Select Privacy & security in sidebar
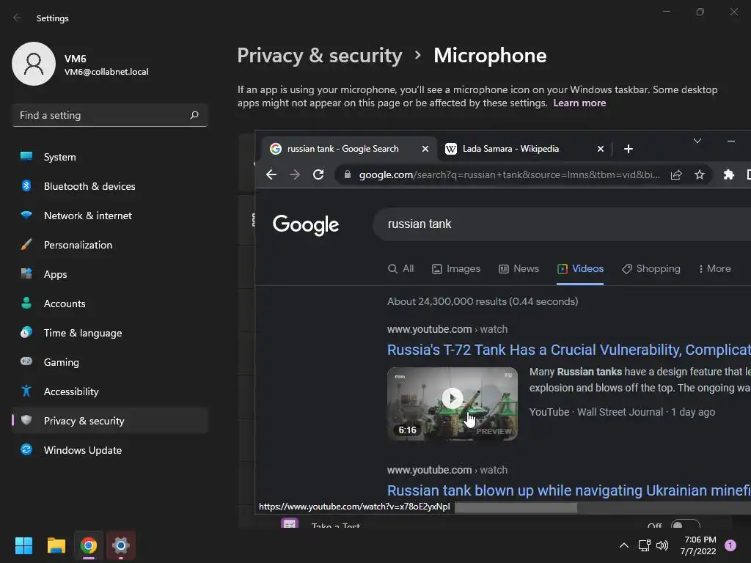Image resolution: width=751 pixels, height=563 pixels. point(110,421)
